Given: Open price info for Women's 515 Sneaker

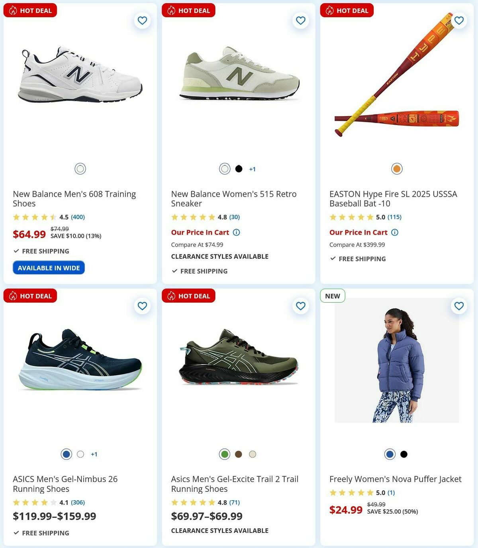Looking at the screenshot, I should [237, 232].
